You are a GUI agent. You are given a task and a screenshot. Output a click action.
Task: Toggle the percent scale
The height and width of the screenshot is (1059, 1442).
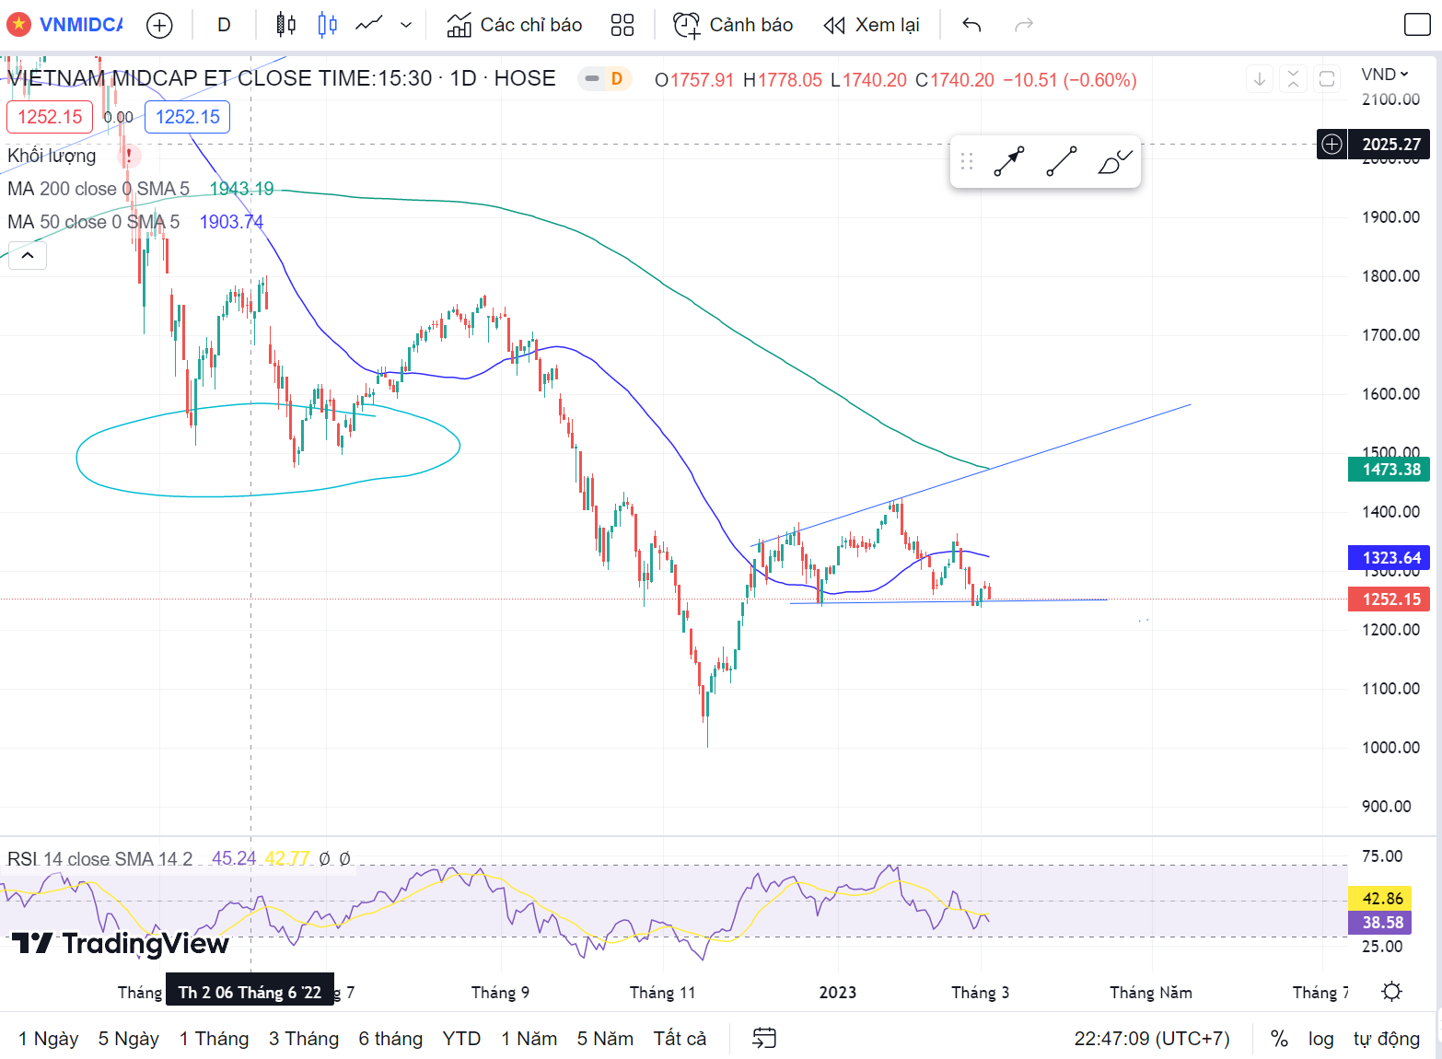point(1279,1039)
